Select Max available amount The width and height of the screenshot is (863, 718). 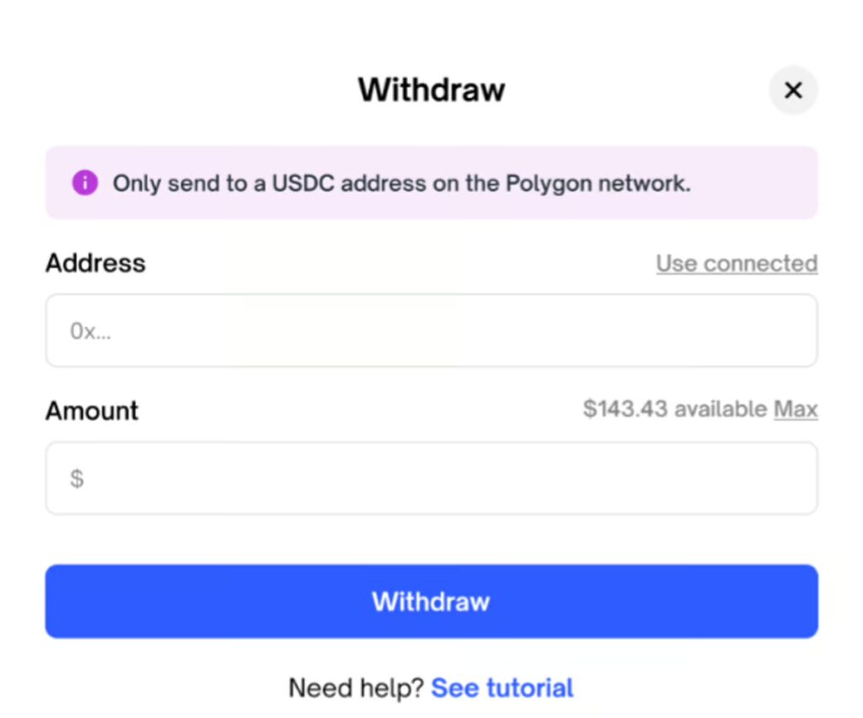click(796, 410)
